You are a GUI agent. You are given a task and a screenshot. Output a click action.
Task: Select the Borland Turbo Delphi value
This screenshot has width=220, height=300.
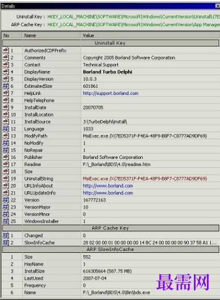[107, 72]
